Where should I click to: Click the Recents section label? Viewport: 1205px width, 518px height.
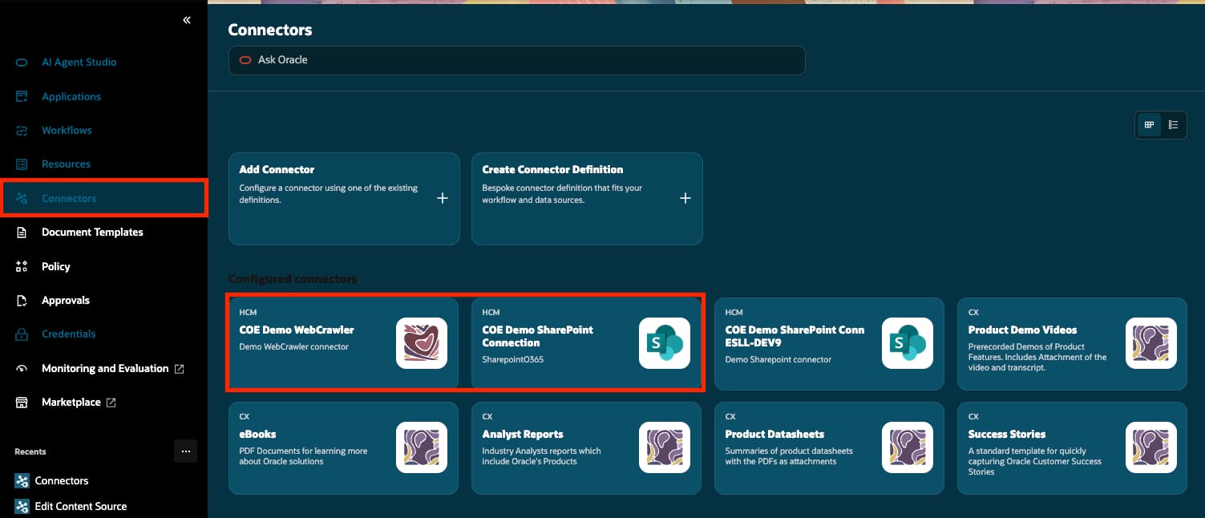tap(30, 451)
